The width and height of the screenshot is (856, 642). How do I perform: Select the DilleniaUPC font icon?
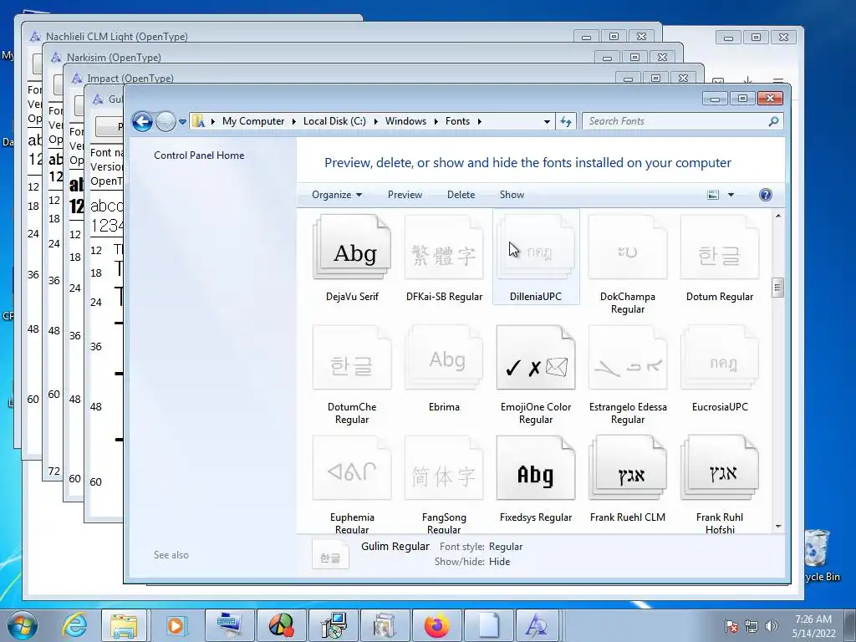[536, 247]
